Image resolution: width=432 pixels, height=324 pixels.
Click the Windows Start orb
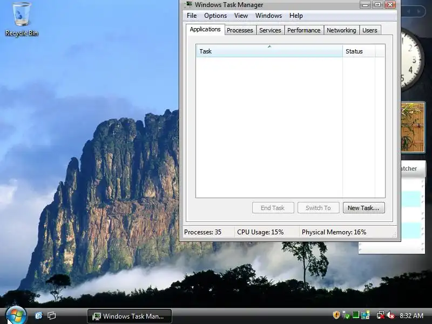pos(16,316)
